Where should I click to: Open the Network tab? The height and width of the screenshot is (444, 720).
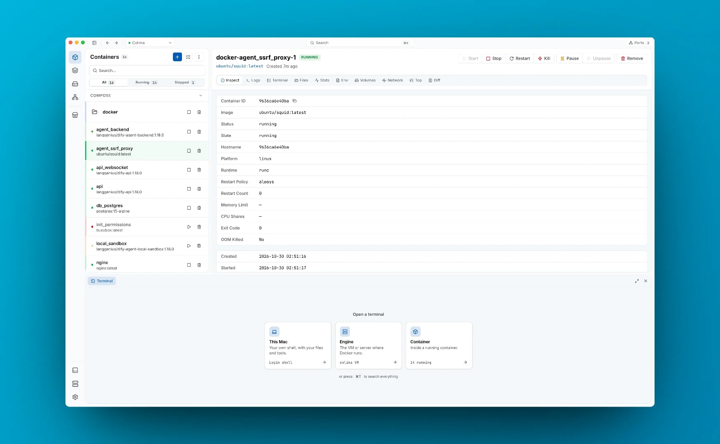(392, 81)
